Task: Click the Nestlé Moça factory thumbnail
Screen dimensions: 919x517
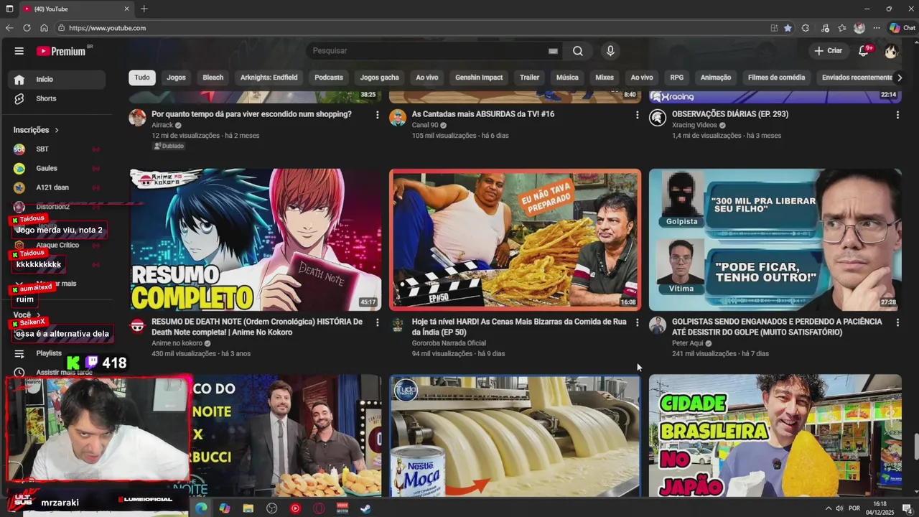Action: pyautogui.click(x=516, y=436)
